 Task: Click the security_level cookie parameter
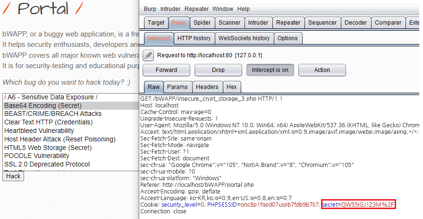pos(183,205)
